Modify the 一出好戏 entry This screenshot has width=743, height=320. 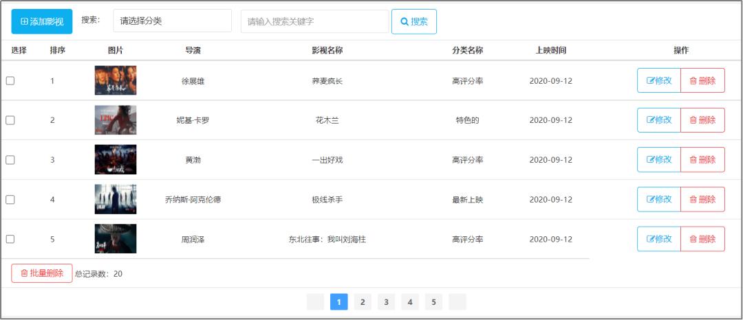tap(658, 159)
